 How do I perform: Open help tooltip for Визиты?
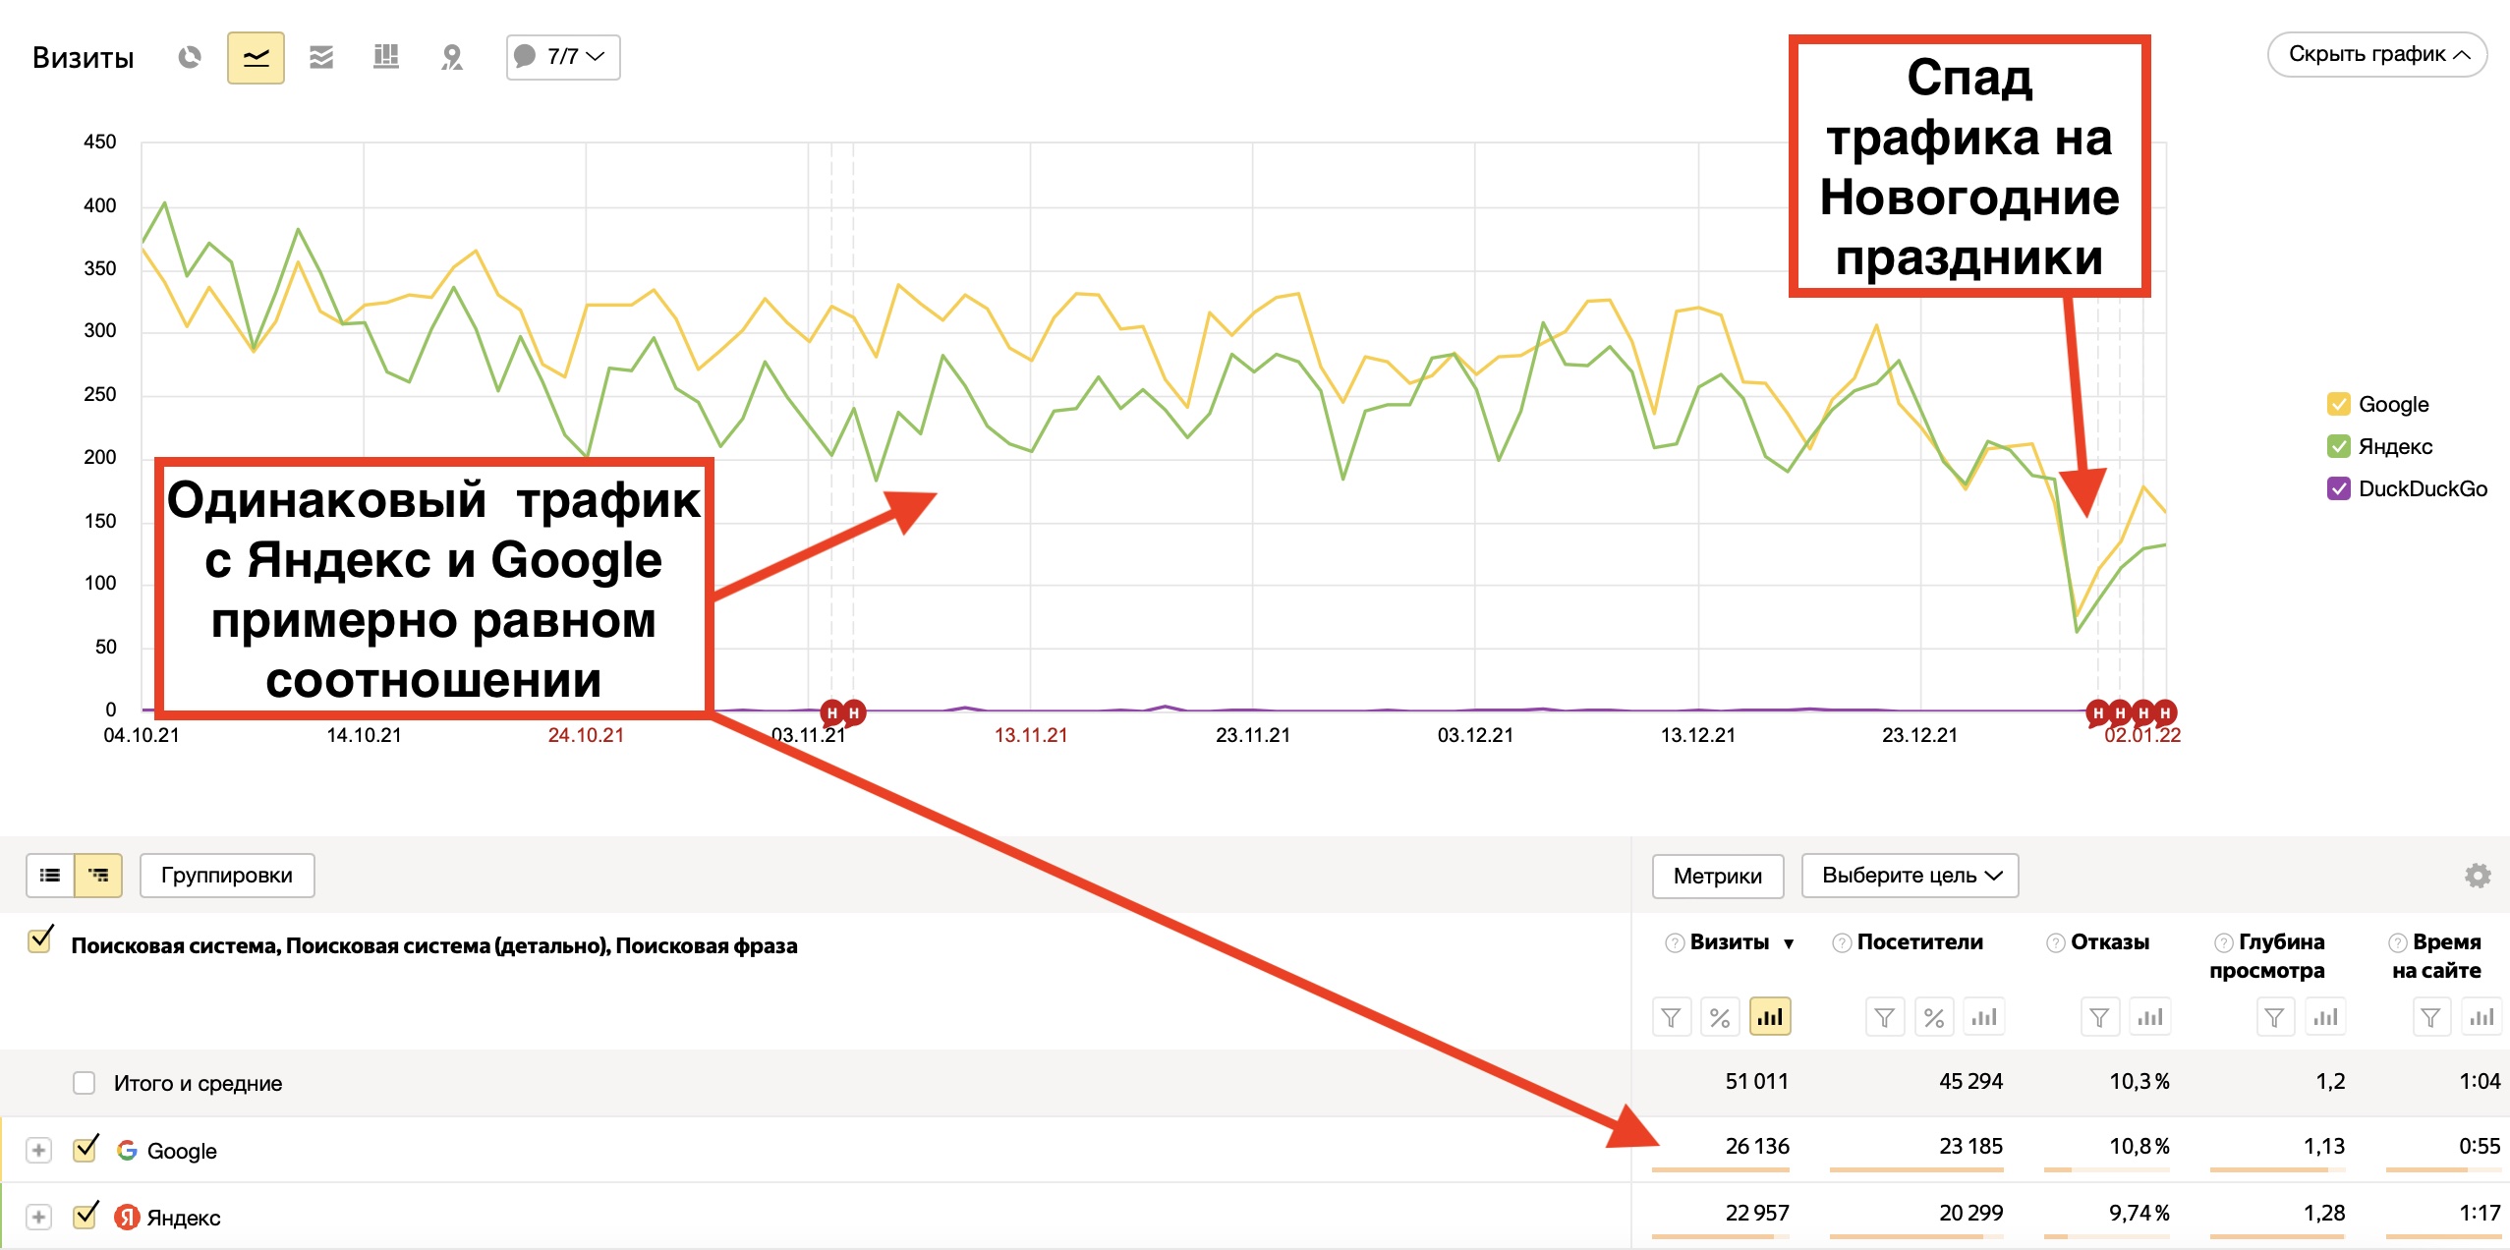point(1675,943)
